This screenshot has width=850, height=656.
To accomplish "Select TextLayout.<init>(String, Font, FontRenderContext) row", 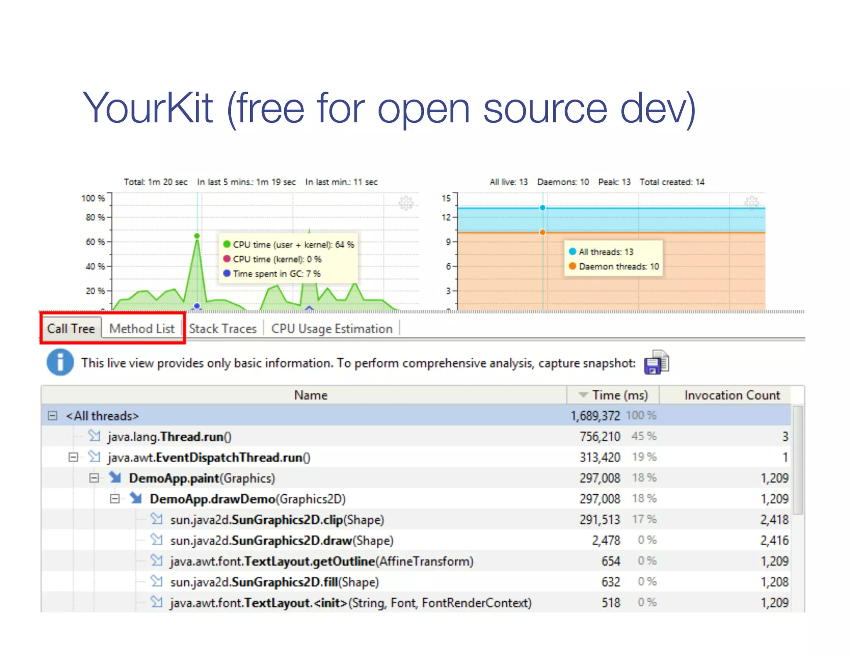I will [x=416, y=602].
